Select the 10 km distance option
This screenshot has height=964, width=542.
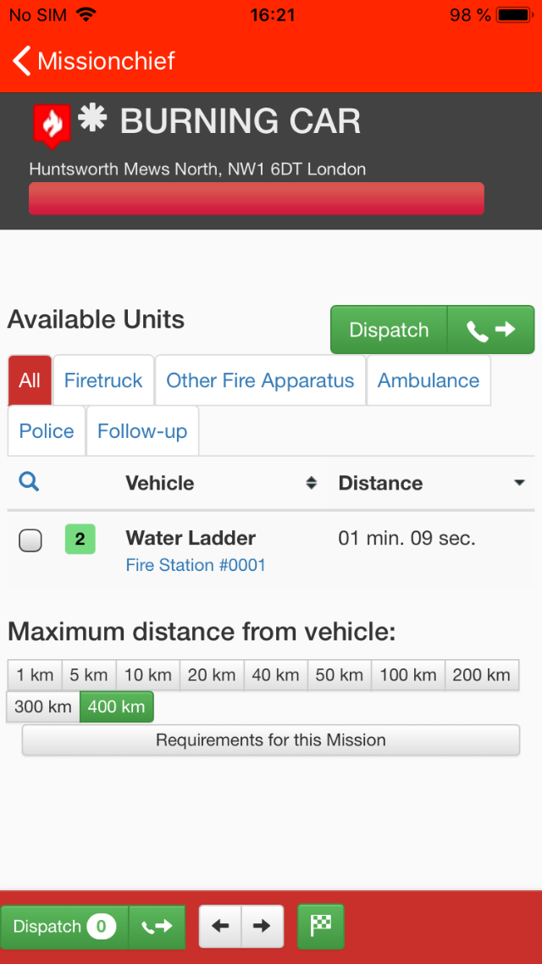click(148, 675)
